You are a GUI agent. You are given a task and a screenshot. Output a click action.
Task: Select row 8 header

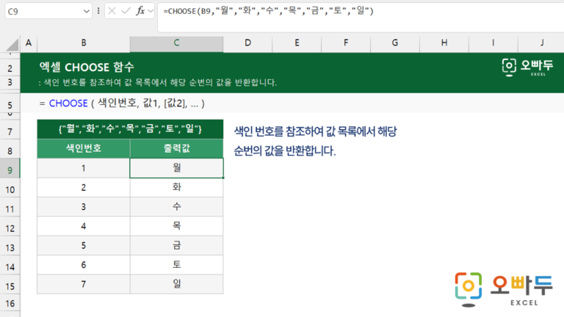click(x=10, y=150)
